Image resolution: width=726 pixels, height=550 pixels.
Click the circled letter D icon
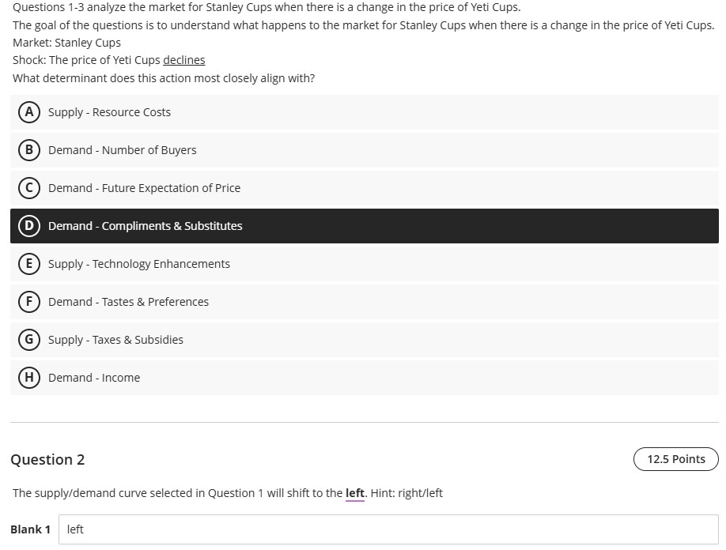pos(29,225)
